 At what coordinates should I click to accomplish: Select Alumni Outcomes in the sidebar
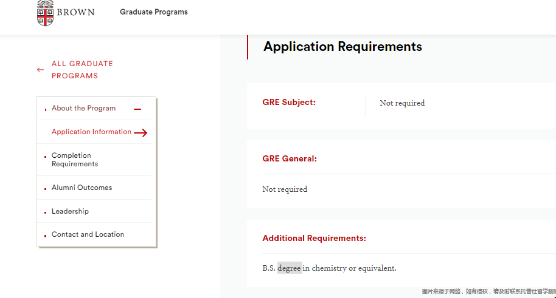82,188
